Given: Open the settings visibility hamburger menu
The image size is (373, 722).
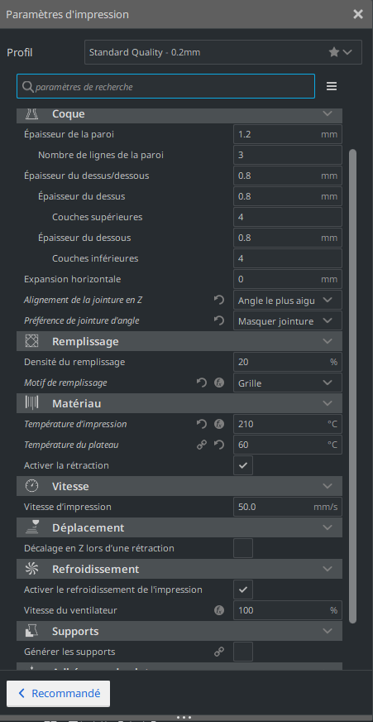Looking at the screenshot, I should pyautogui.click(x=331, y=86).
